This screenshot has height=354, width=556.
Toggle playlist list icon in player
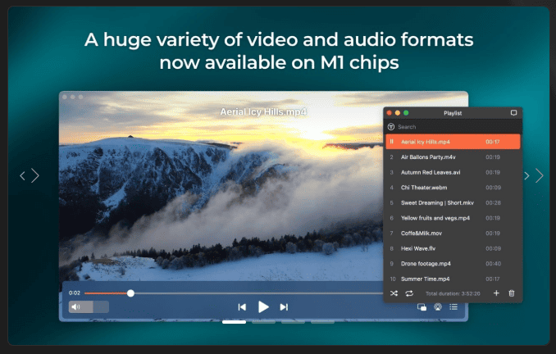[453, 306]
